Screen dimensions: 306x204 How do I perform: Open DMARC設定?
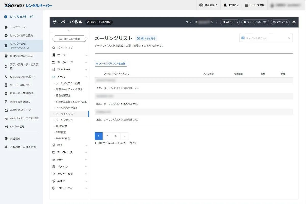(63, 138)
